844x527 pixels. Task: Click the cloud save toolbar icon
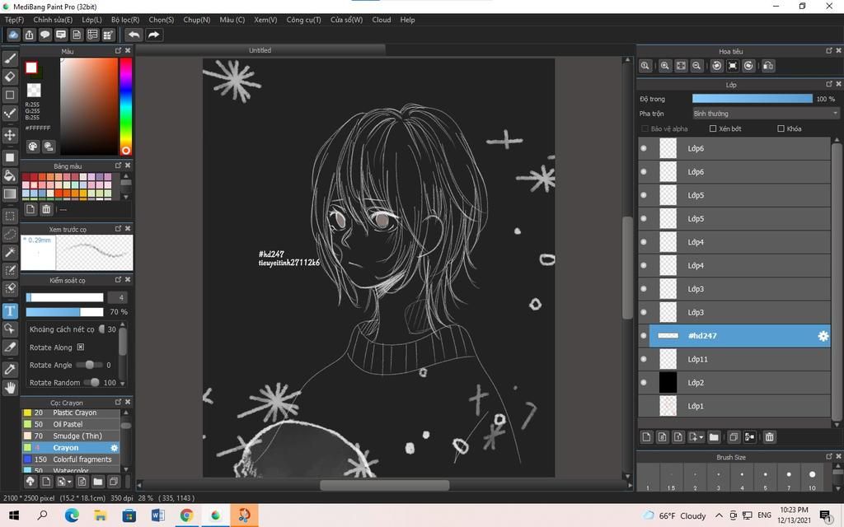tap(13, 35)
